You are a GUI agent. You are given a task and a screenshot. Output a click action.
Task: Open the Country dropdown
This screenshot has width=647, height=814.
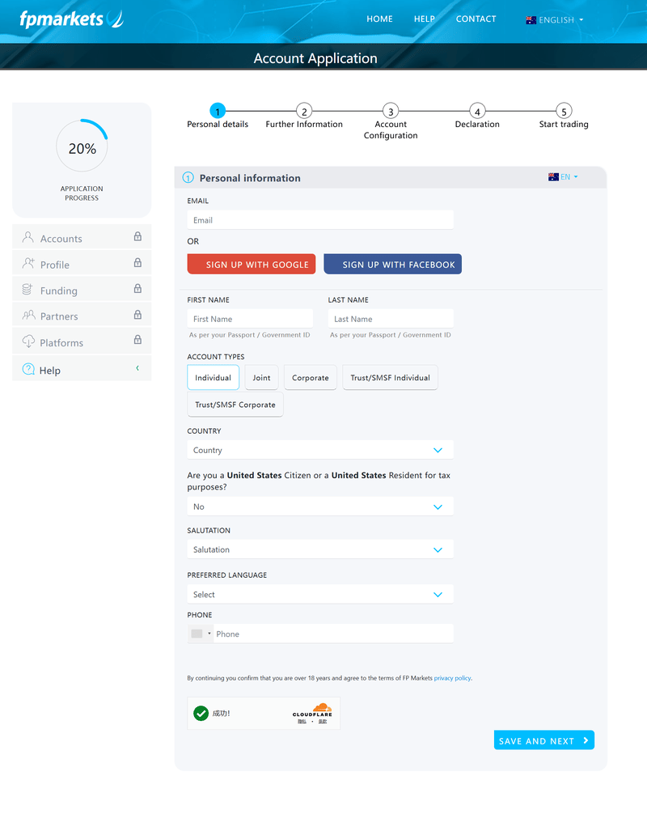pyautogui.click(x=319, y=450)
